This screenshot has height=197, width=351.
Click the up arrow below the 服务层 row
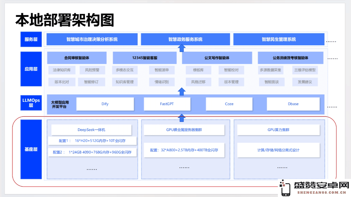pyautogui.click(x=182, y=48)
